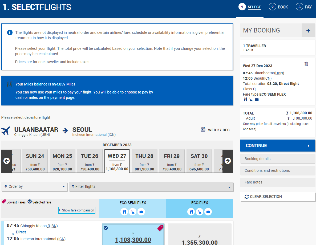Viewport: 316px width, 245px height.
Task: Click the Lowest Fares tag icon in legend
Action: pyautogui.click(x=4, y=201)
